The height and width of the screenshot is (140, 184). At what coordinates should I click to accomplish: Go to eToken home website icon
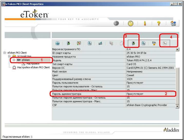[x=173, y=23]
